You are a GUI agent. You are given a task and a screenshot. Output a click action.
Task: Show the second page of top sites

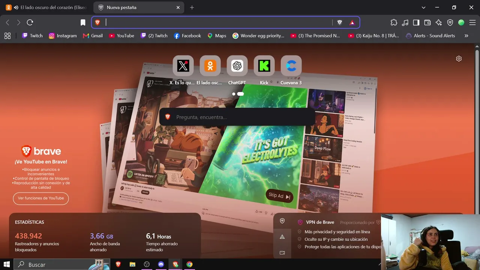(x=240, y=94)
